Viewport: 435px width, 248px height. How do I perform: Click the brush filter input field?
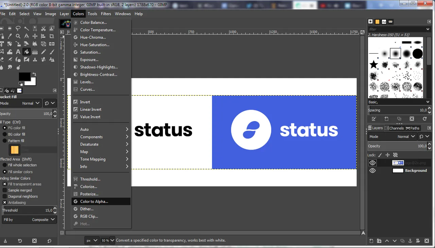tap(396, 29)
